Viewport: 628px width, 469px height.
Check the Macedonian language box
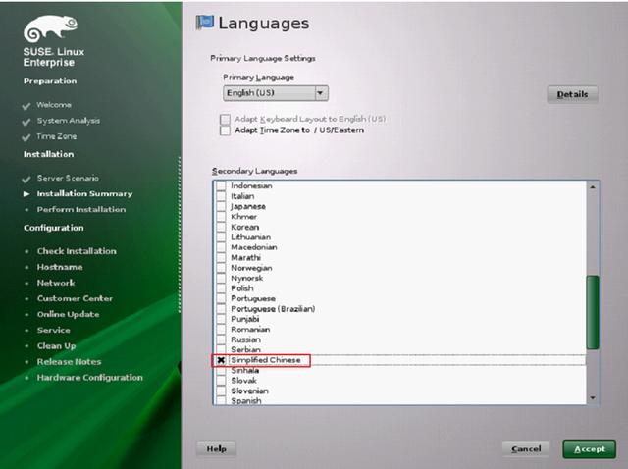(221, 247)
